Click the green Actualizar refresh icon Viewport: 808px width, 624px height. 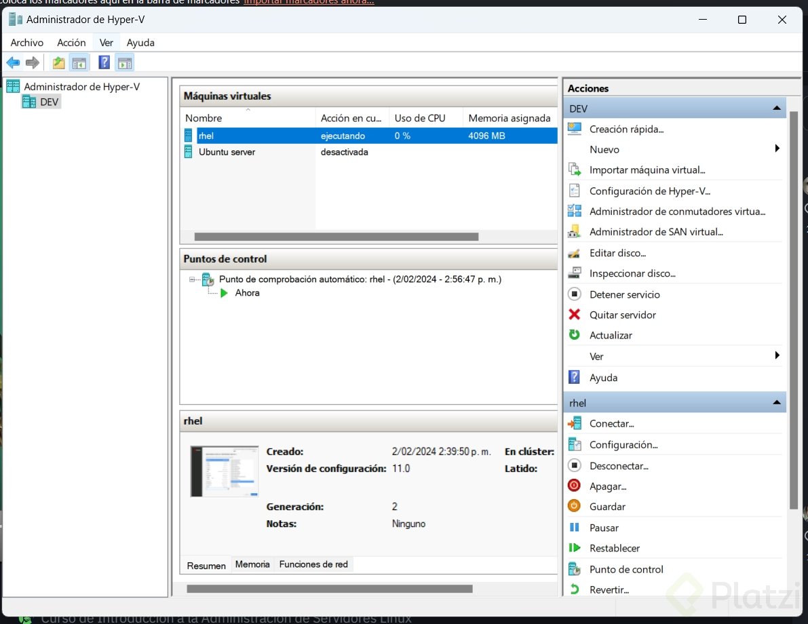click(x=574, y=335)
